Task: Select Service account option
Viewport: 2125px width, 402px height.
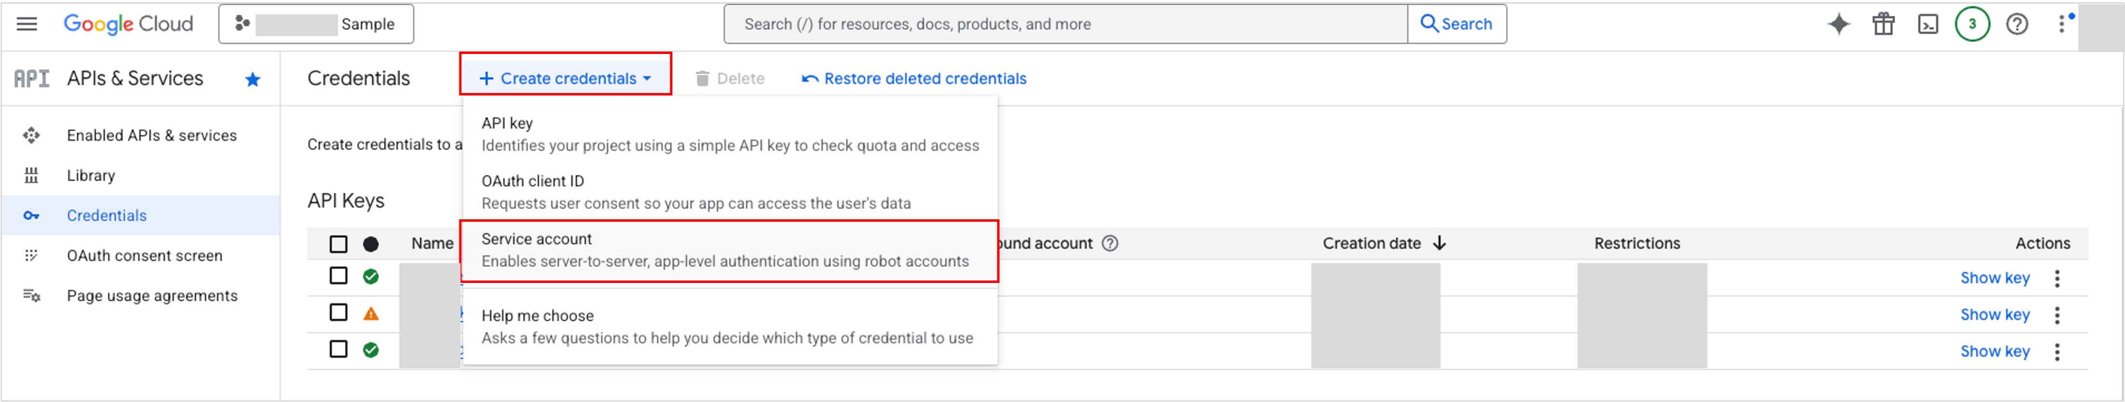Action: pyautogui.click(x=730, y=251)
